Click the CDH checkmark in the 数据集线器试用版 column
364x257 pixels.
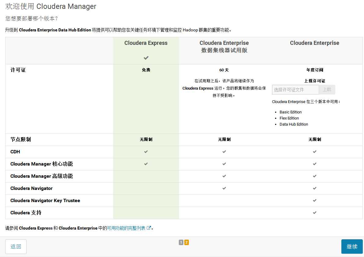(224, 152)
